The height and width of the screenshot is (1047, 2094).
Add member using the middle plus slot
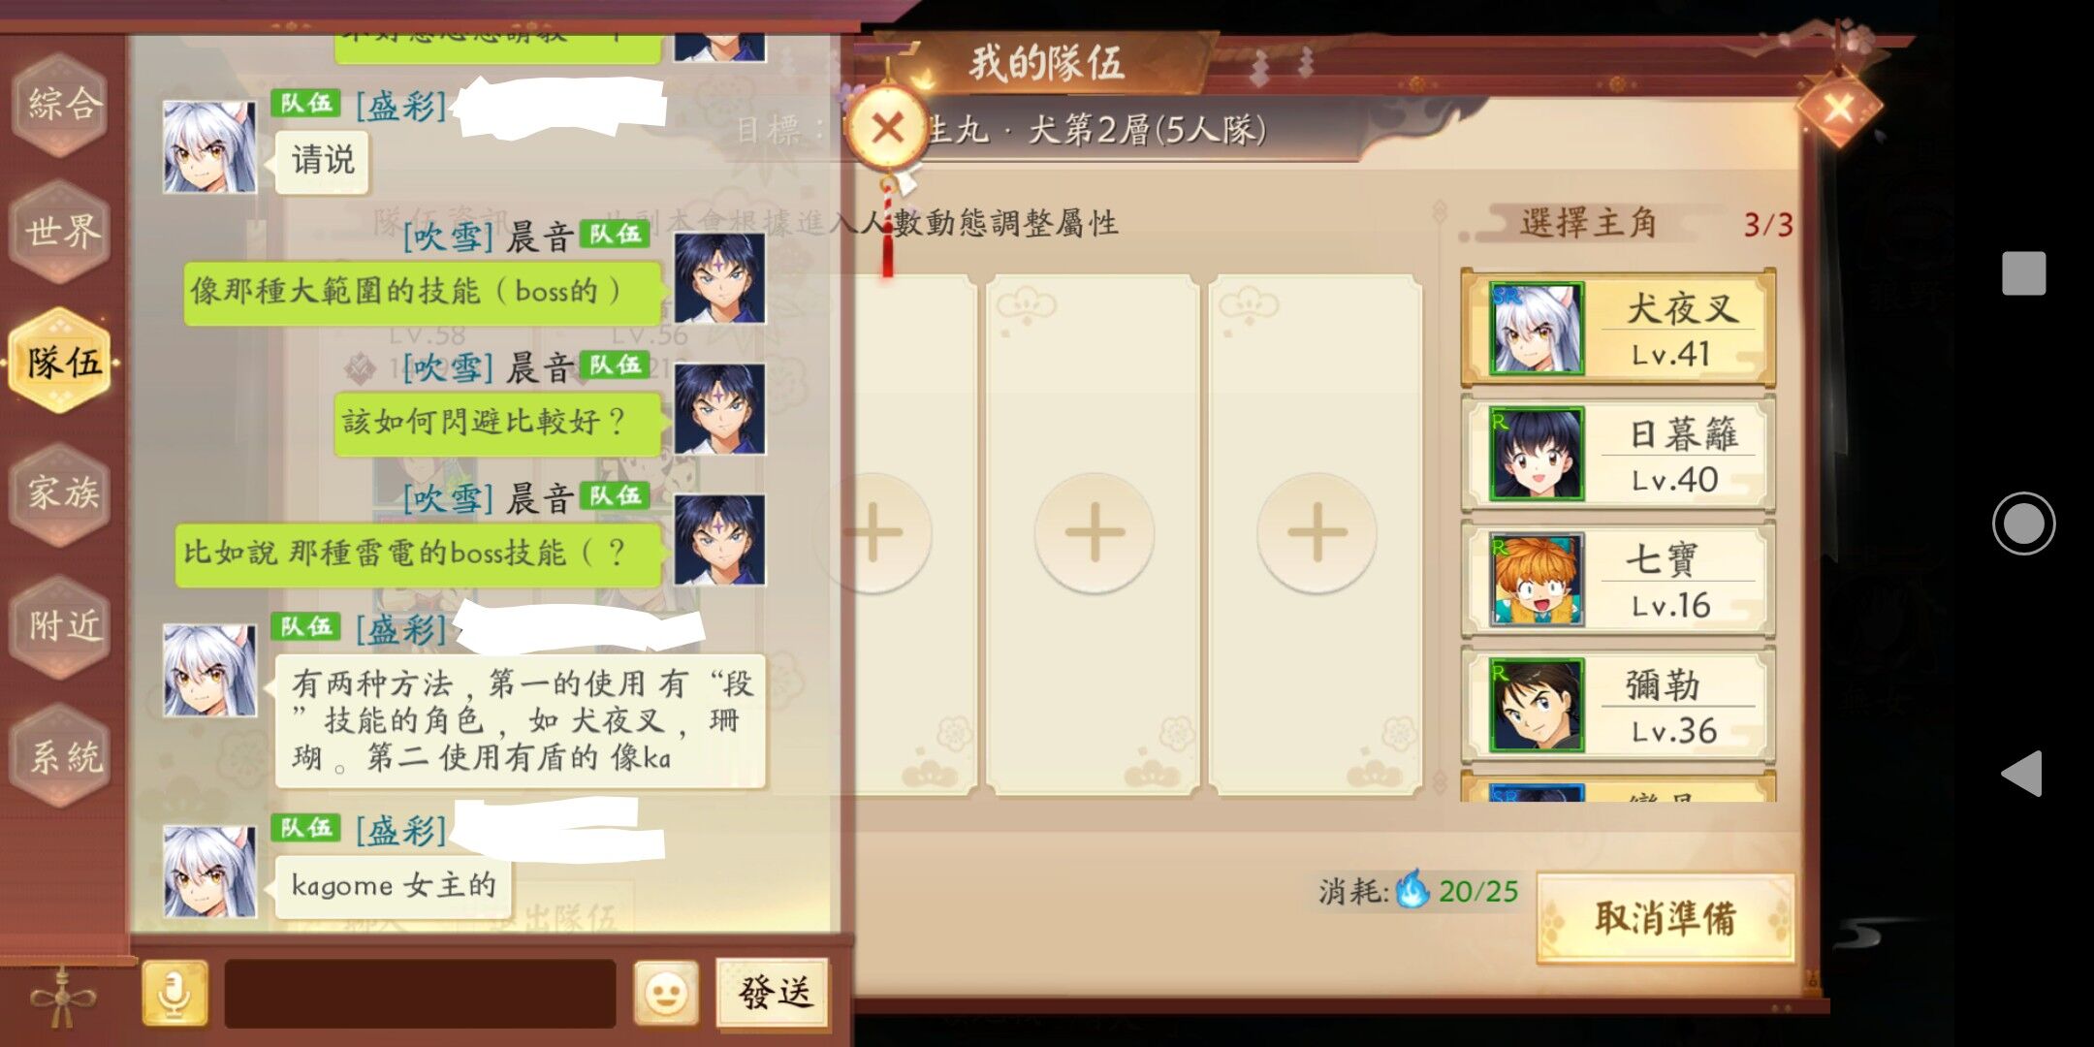point(1095,532)
